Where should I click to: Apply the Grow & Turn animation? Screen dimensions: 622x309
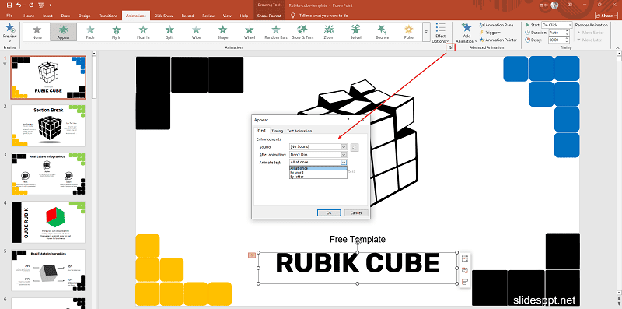[x=302, y=32]
